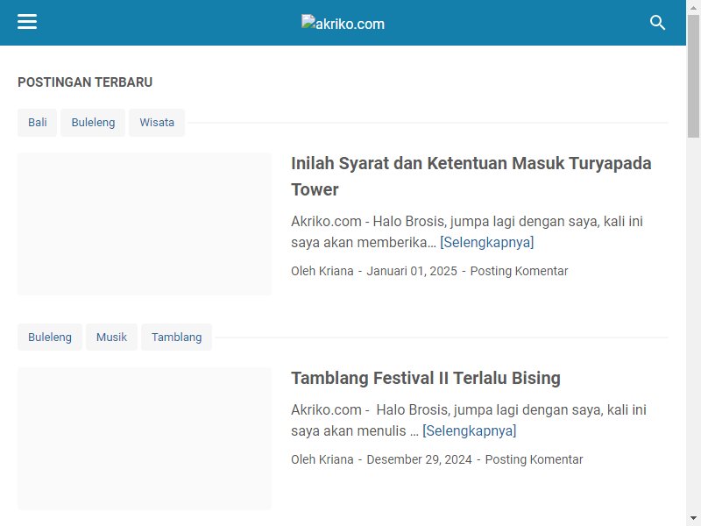Click the scrollbar down arrow
The image size is (701, 526).
693,518
